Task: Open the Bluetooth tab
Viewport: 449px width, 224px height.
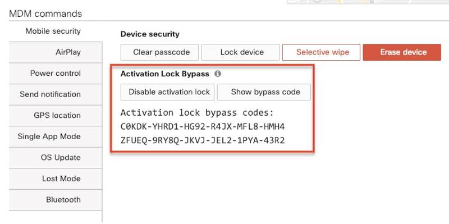Action: pyautogui.click(x=56, y=200)
